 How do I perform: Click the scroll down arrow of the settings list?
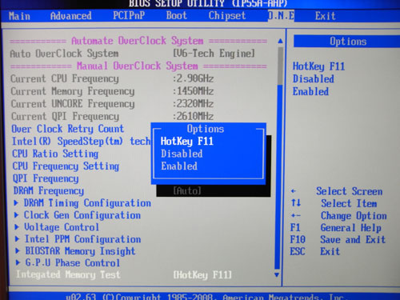click(x=277, y=274)
